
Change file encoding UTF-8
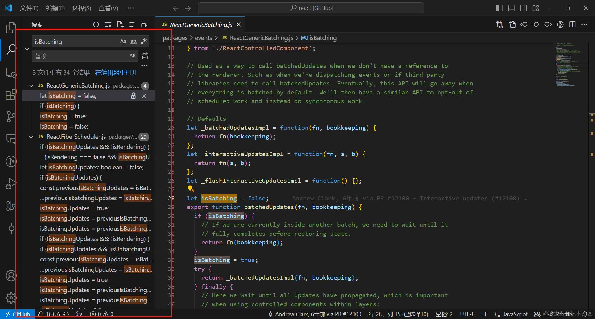click(x=467, y=314)
